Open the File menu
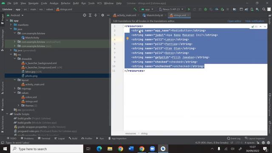The width and height of the screenshot is (272, 153). click(9, 3)
